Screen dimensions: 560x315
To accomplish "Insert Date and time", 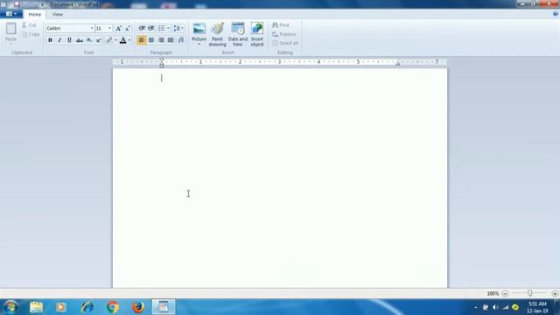I will tap(238, 34).
